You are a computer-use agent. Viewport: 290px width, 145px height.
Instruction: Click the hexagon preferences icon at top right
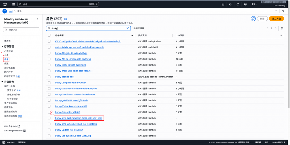click(283, 11)
